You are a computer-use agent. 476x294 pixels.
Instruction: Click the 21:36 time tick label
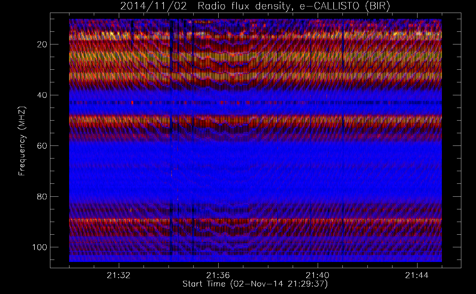(218, 275)
